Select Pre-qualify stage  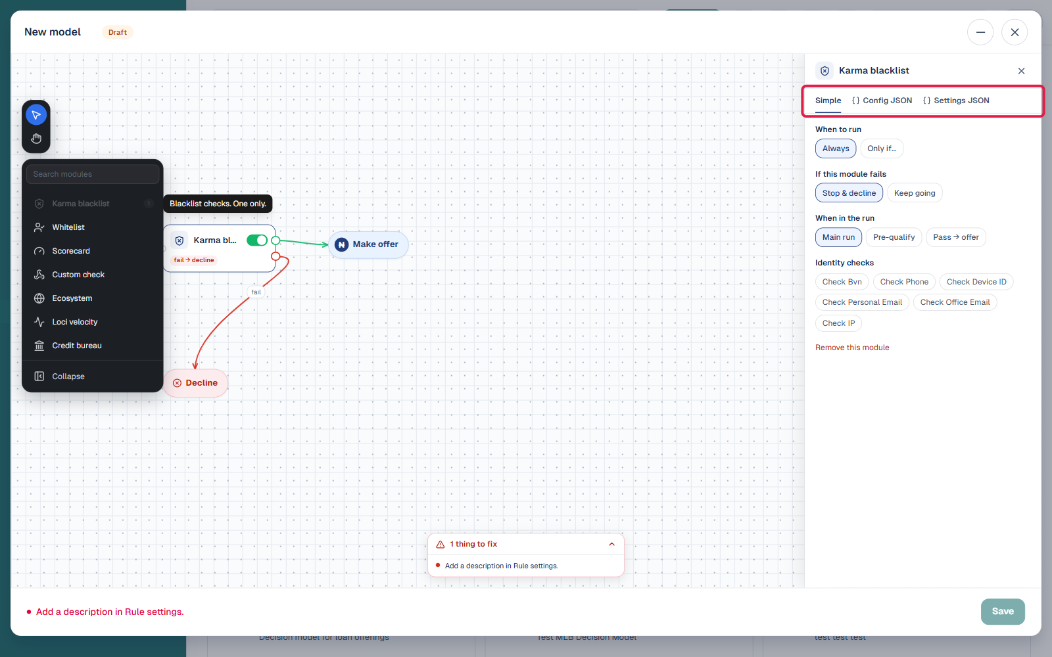coord(894,237)
